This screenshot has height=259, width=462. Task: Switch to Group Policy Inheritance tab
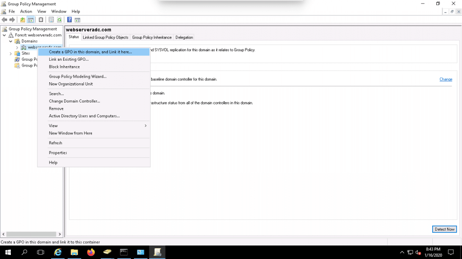(x=152, y=37)
